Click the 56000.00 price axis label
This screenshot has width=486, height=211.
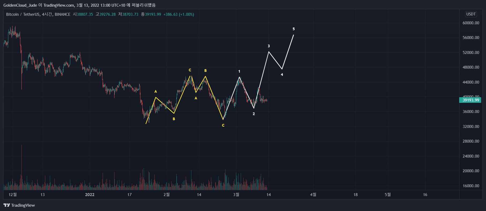pyautogui.click(x=471, y=38)
